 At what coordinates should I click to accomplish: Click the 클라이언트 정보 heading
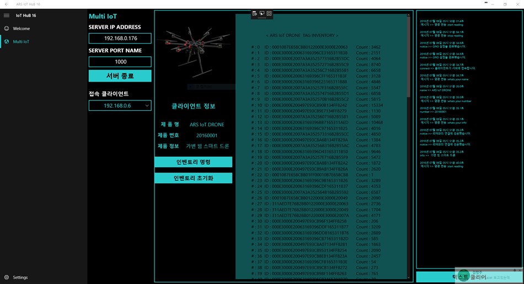[193, 106]
